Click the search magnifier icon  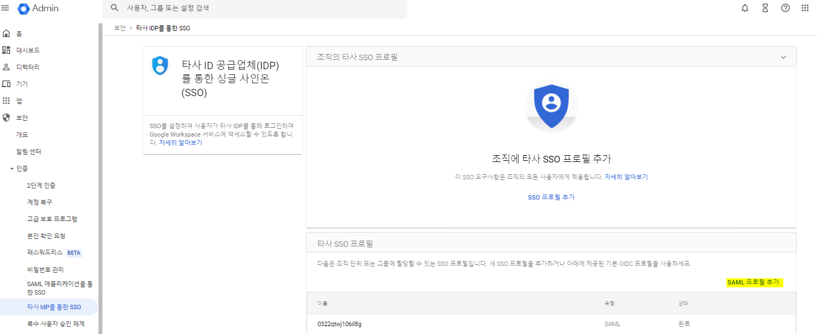tap(115, 8)
